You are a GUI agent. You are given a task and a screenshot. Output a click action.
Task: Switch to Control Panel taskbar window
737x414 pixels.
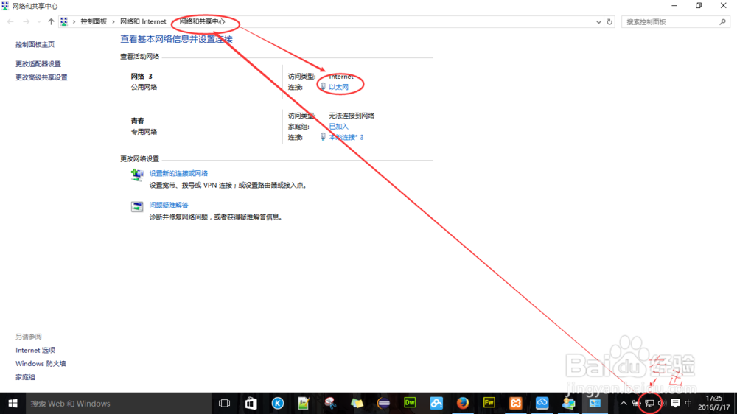(x=595, y=403)
